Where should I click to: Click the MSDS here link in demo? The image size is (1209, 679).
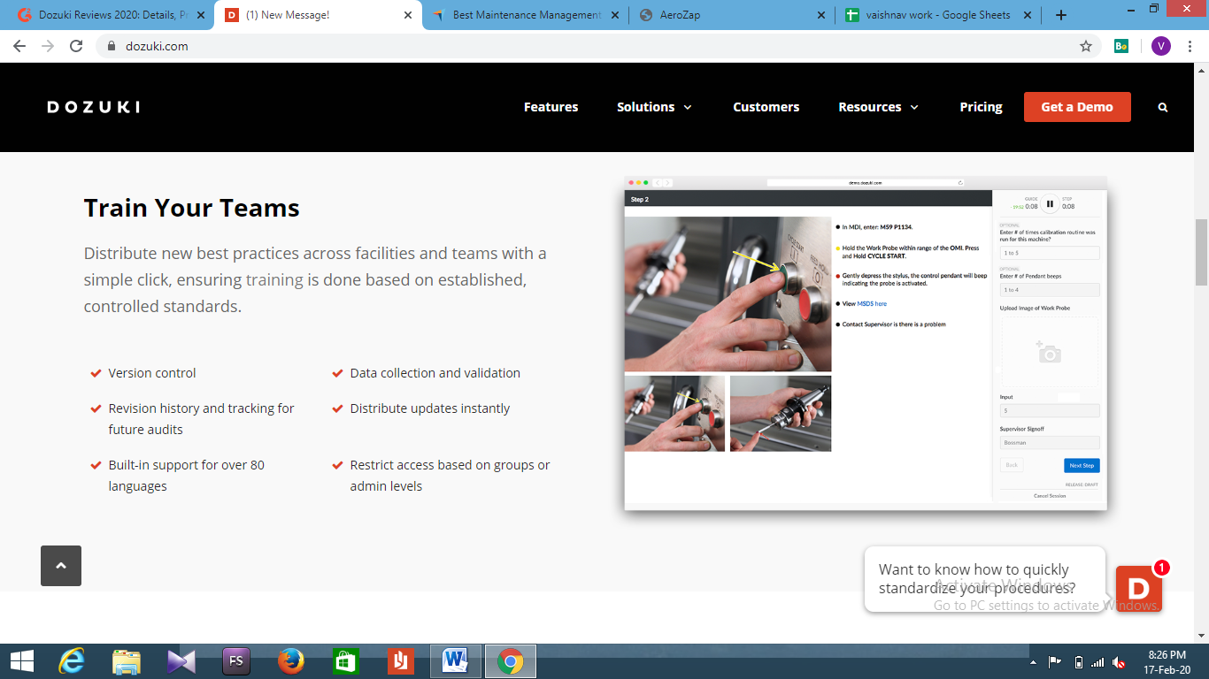871,303
